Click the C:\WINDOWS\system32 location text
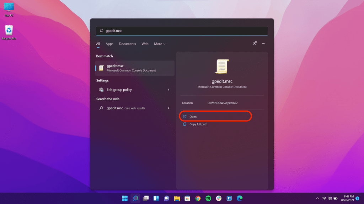Viewport: 364px width, 204px height. (223, 103)
